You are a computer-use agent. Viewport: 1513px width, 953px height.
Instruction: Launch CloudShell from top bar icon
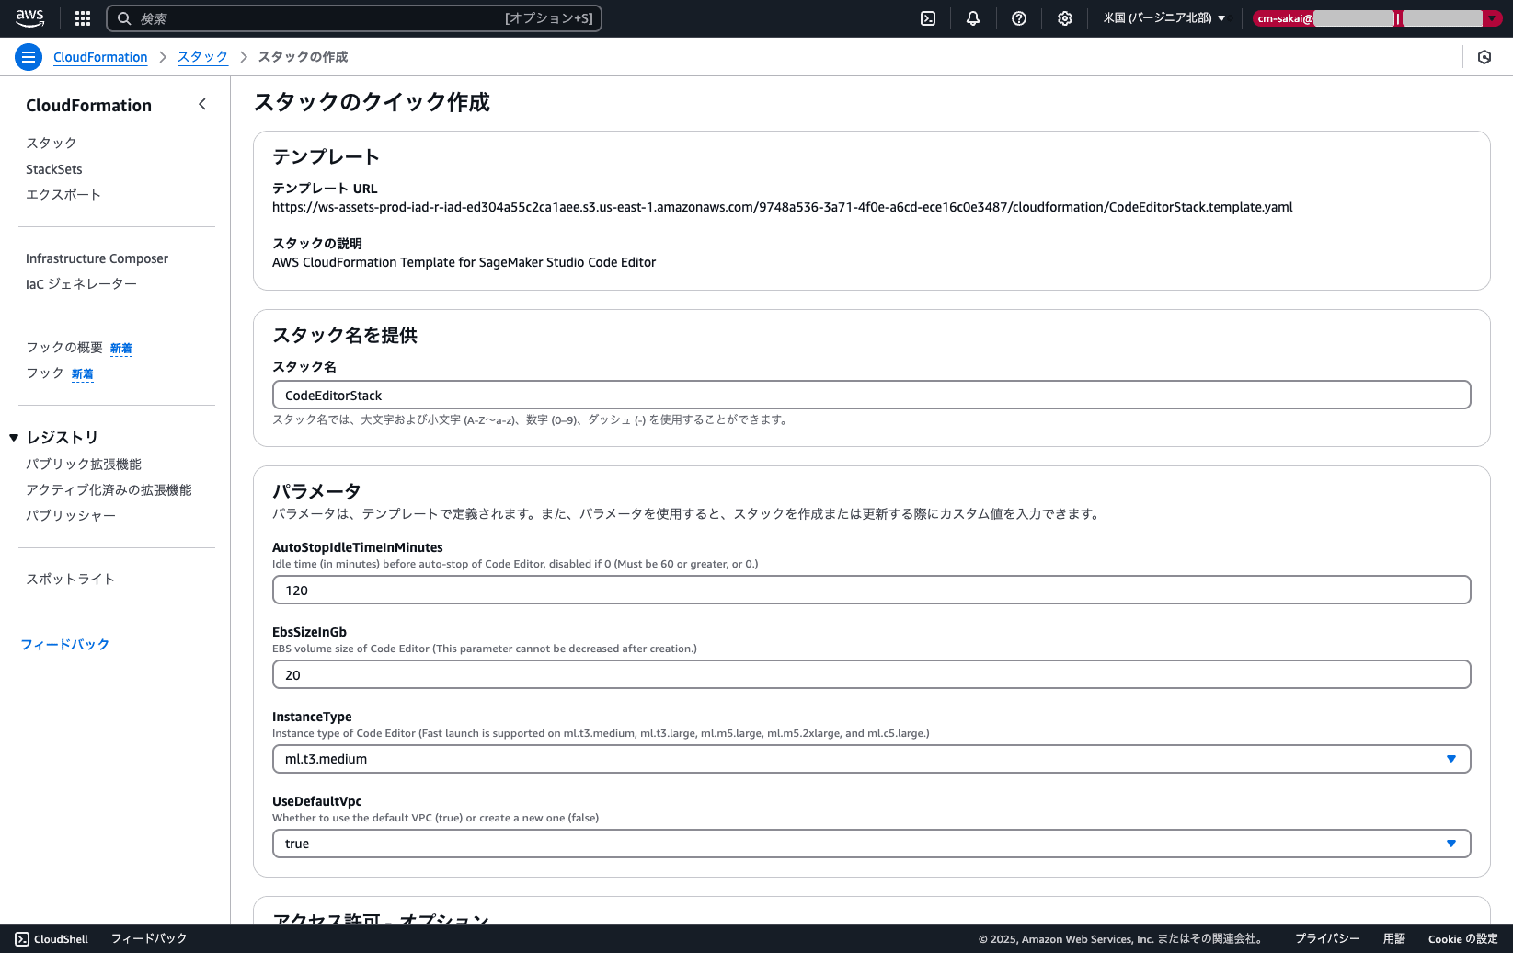(928, 18)
